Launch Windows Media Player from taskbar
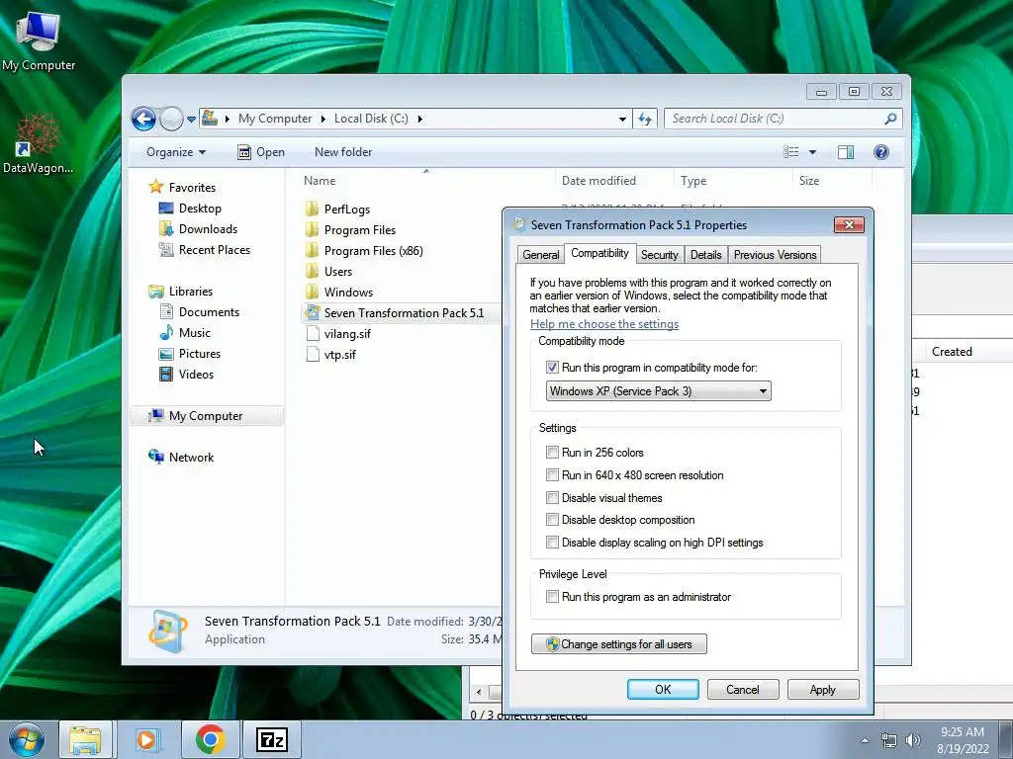The width and height of the screenshot is (1013, 759). [146, 739]
